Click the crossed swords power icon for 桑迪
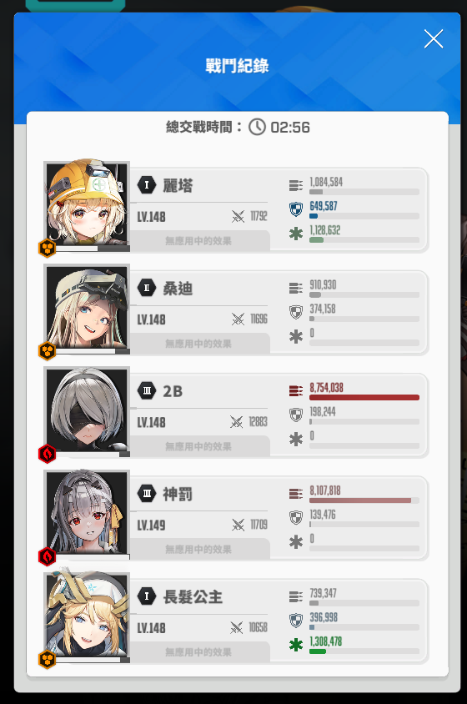 coord(238,319)
